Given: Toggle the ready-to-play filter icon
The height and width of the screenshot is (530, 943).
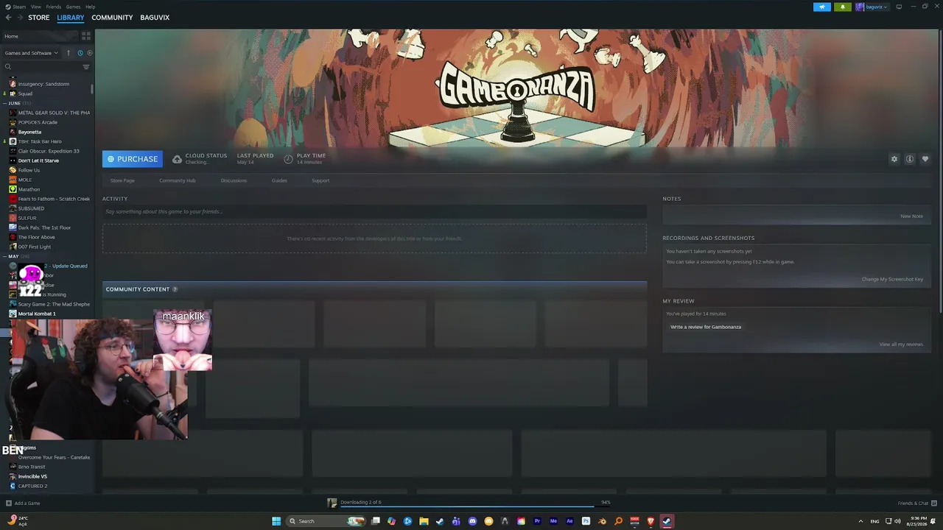Looking at the screenshot, I should point(90,53).
